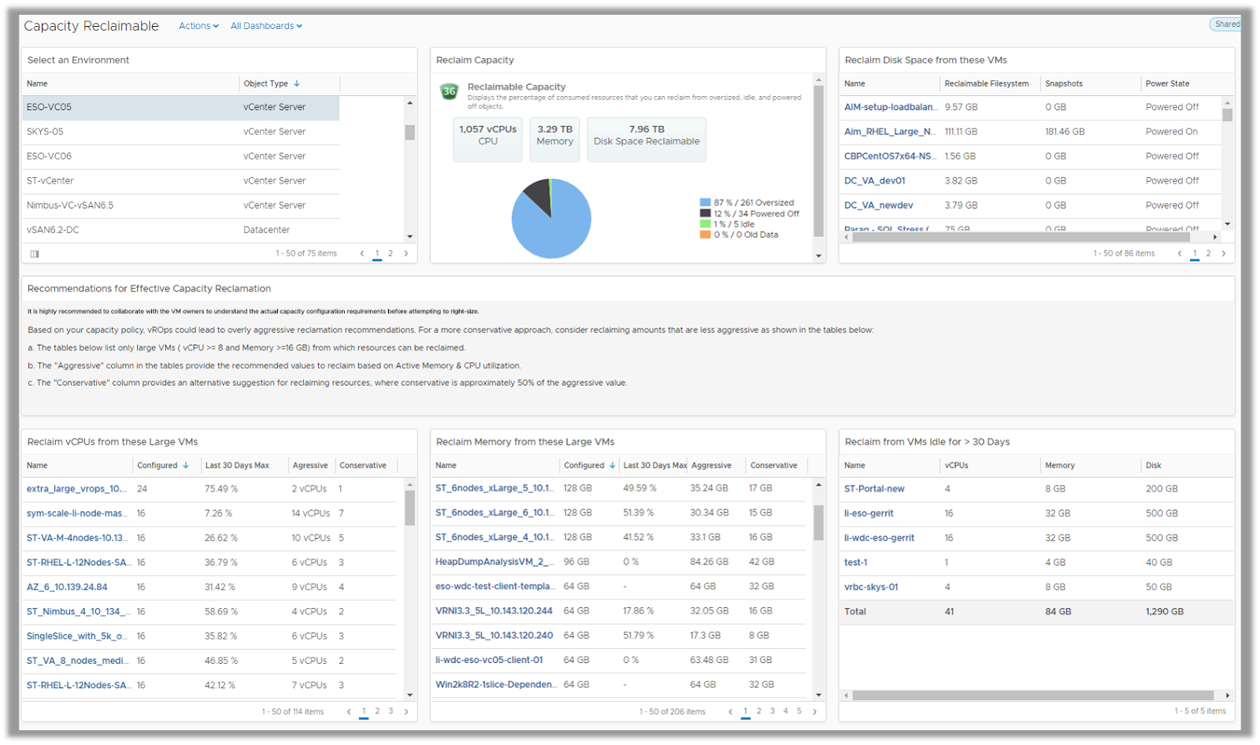Click previous page chevron in vCPUs reclaim table
This screenshot has width=1260, height=745.
(349, 711)
